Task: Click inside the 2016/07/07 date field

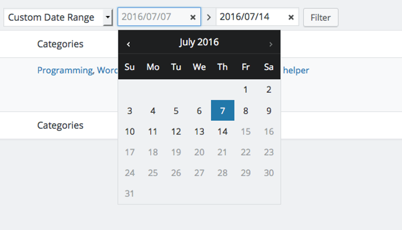Action: [154, 17]
